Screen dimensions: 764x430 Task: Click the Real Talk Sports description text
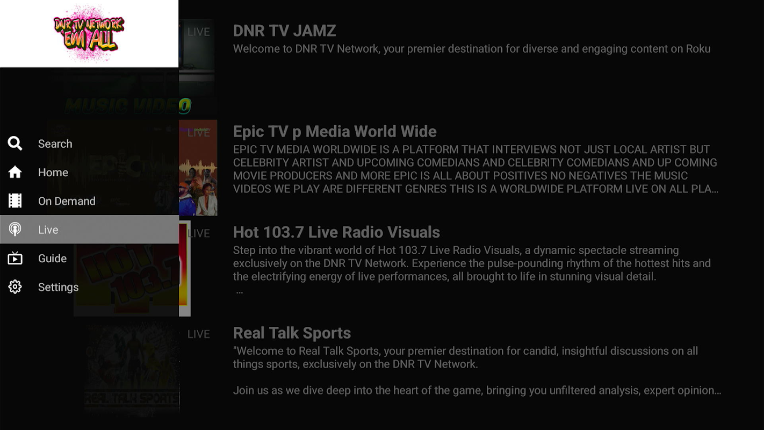pyautogui.click(x=477, y=371)
